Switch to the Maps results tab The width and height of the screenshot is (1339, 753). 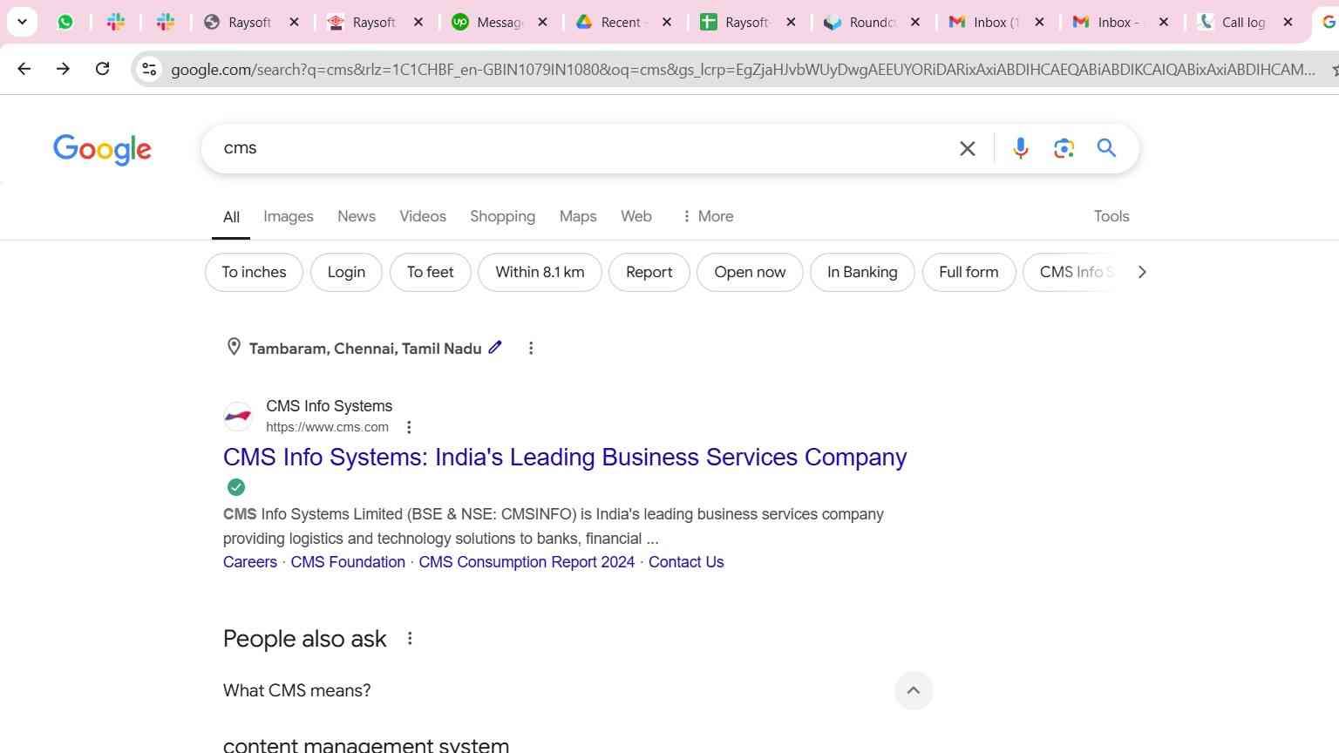578,216
